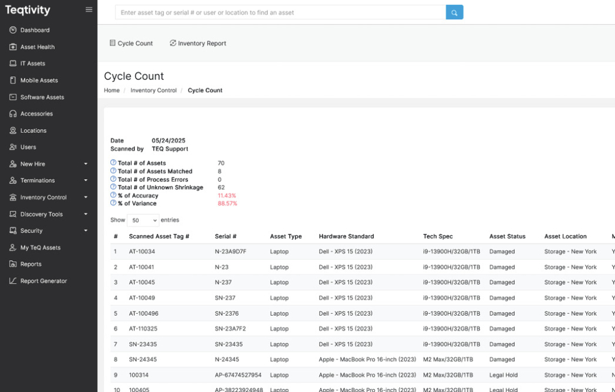This screenshot has width=615, height=392.
Task: Click the hamburger menu icon beside Teqtivity
Action: (89, 10)
